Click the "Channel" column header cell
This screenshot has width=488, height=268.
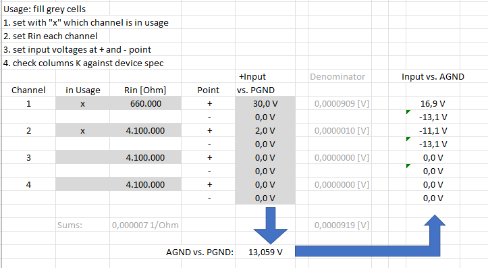pos(28,90)
